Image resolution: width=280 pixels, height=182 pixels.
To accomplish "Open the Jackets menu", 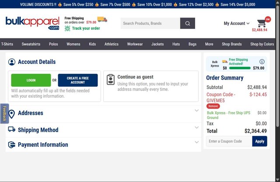I will pos(157,44).
